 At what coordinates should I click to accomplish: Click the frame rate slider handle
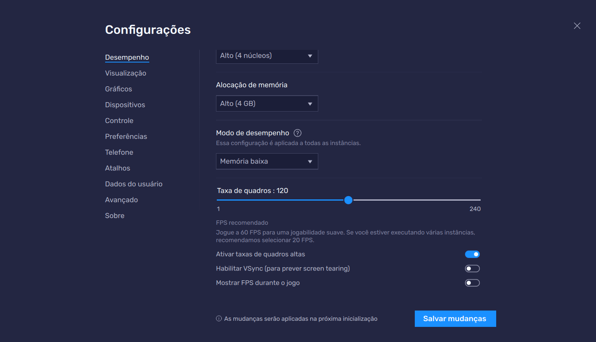349,200
